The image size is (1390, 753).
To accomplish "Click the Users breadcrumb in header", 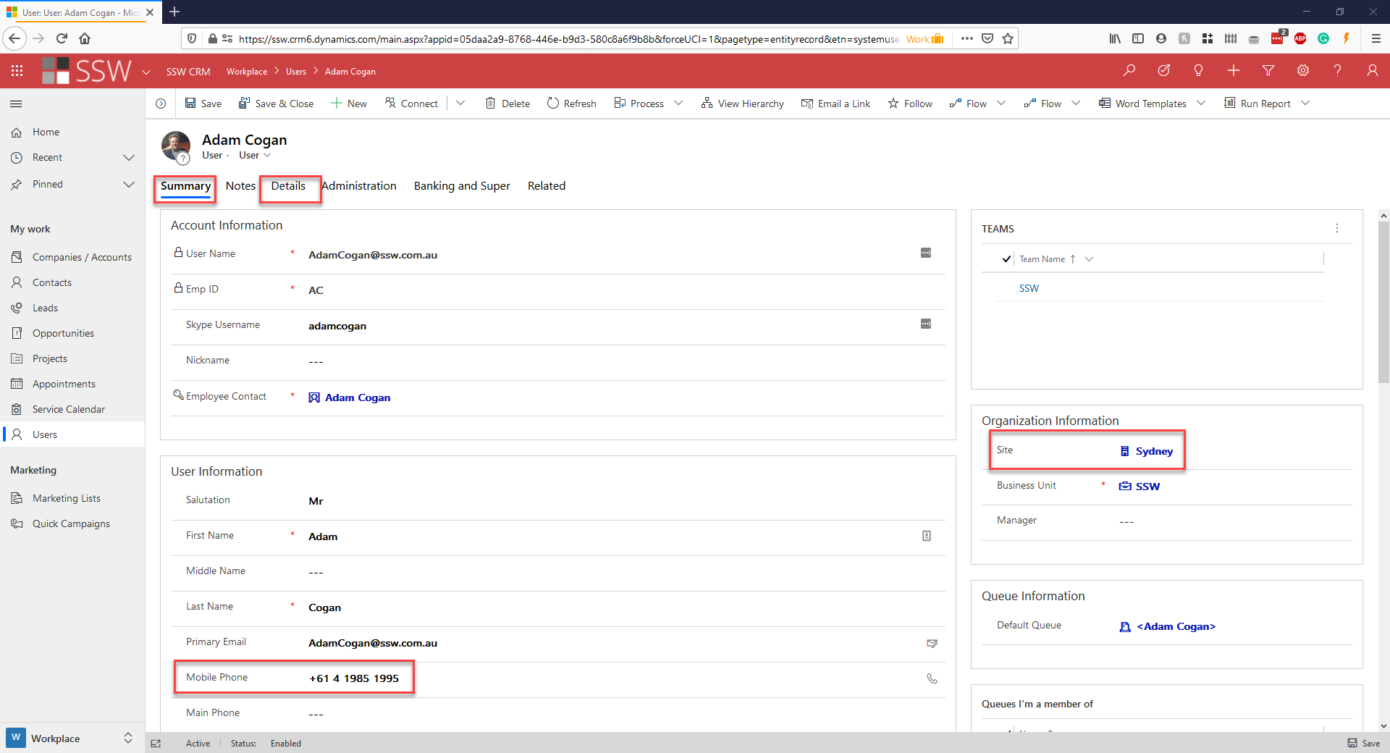I will click(x=295, y=72).
